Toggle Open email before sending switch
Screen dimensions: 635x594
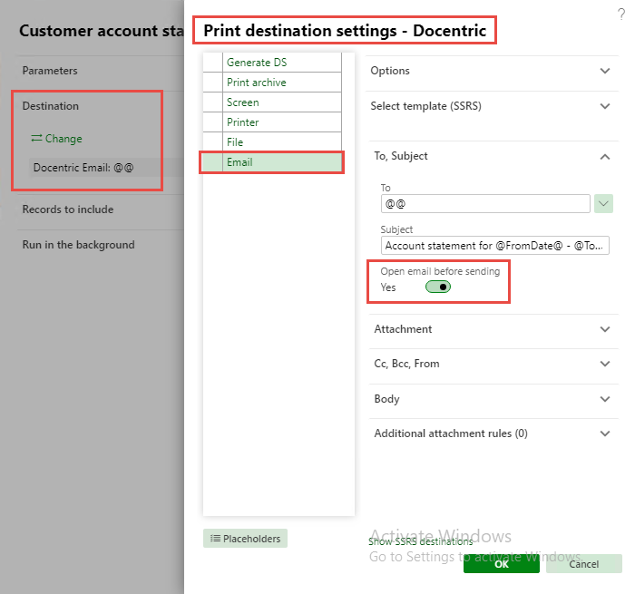[x=438, y=287]
